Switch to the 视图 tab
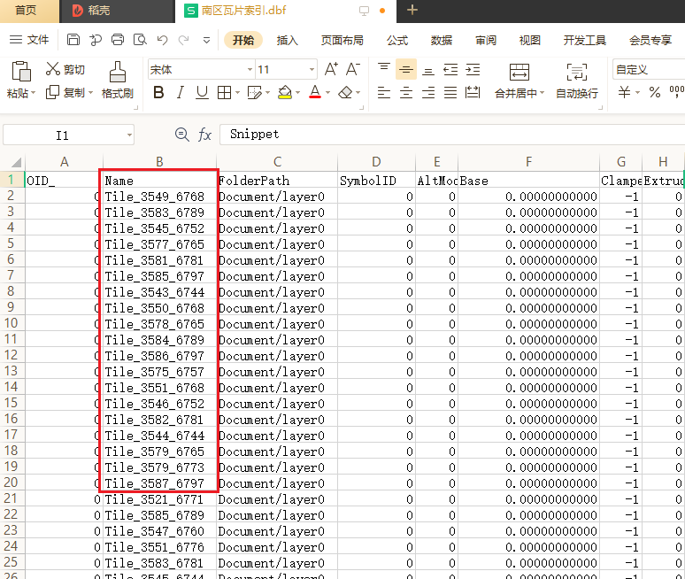The height and width of the screenshot is (579, 685). click(x=530, y=40)
